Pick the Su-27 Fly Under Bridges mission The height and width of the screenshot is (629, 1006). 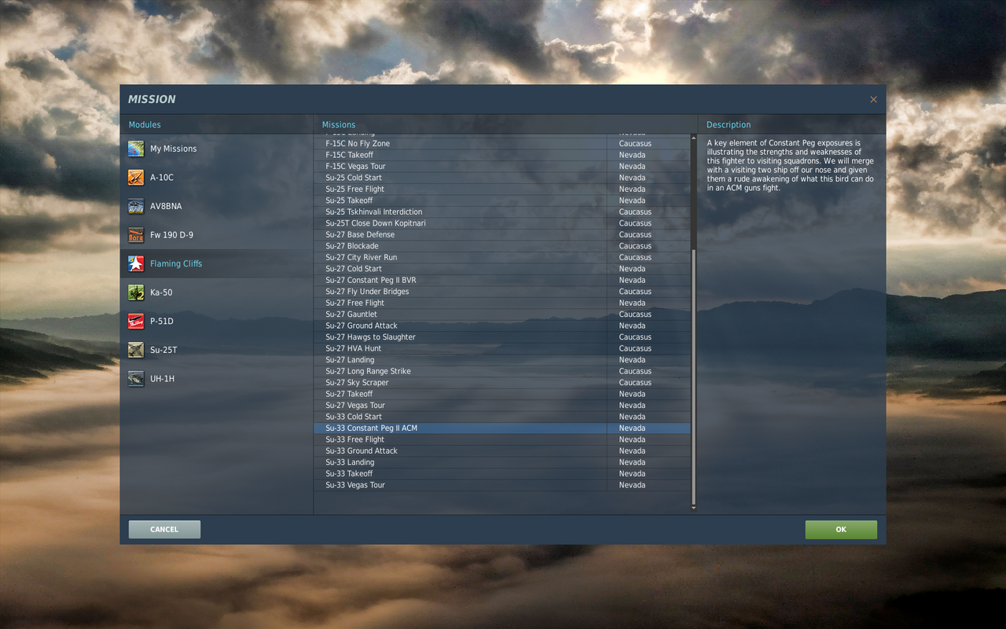click(x=367, y=291)
